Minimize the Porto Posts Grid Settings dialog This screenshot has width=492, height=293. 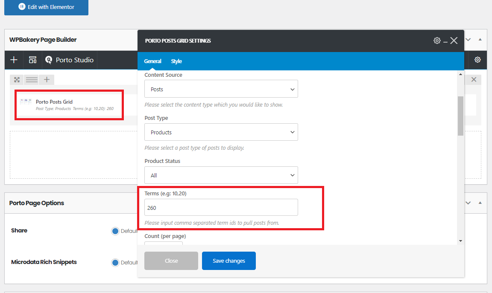[x=445, y=42]
